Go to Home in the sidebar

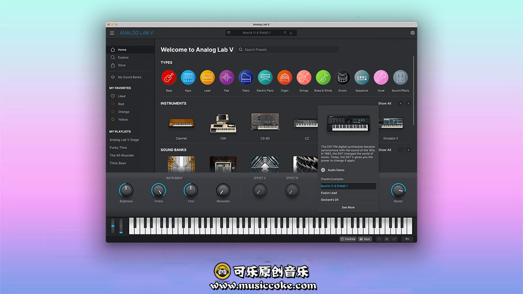click(x=130, y=50)
